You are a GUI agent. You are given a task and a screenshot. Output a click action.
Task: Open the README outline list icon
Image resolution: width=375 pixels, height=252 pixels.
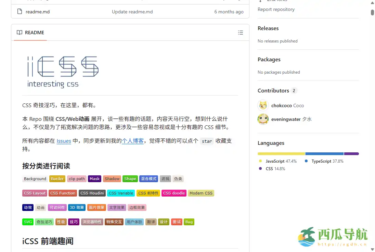(x=241, y=33)
